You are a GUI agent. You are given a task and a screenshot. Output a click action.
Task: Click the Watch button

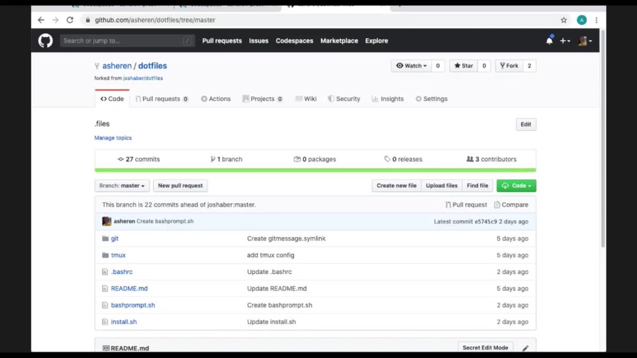411,66
